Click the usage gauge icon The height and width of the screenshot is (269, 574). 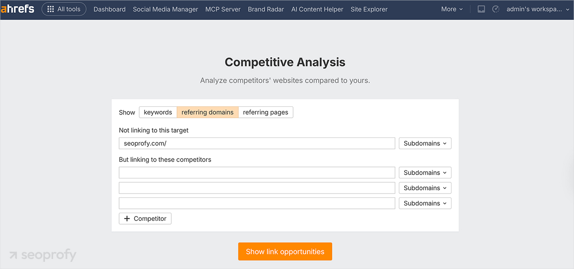[496, 9]
